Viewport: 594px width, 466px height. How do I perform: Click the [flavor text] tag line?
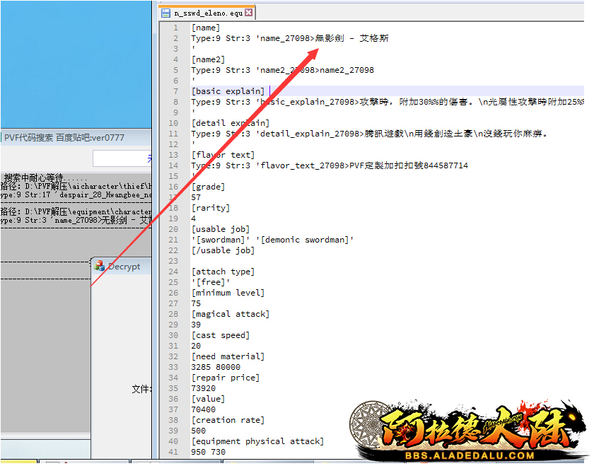pos(222,155)
